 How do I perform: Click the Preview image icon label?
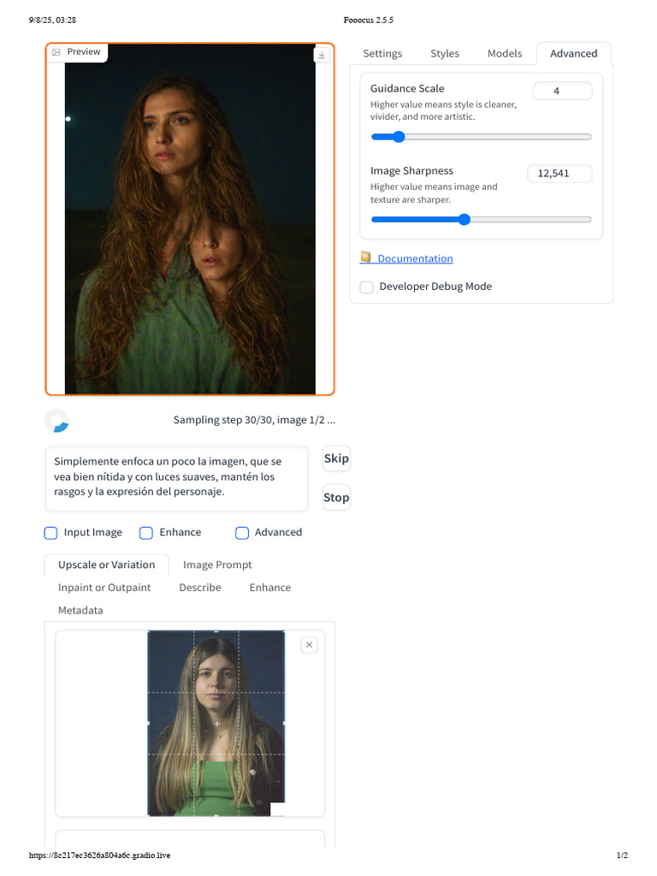[x=56, y=52]
